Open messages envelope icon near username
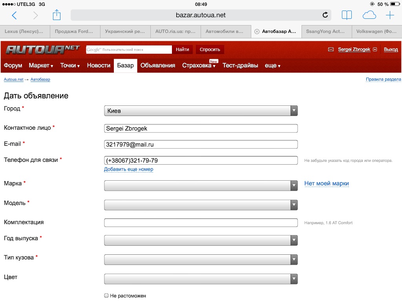Viewport: 402px width, 301px height. [331, 49]
